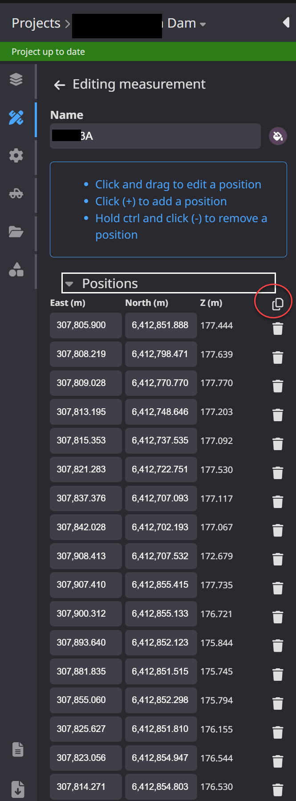Edit East value 307,808.219
The width and height of the screenshot is (296, 801).
(86, 354)
